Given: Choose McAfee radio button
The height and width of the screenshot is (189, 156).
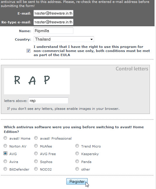Looking at the screenshot, I should [36, 146].
